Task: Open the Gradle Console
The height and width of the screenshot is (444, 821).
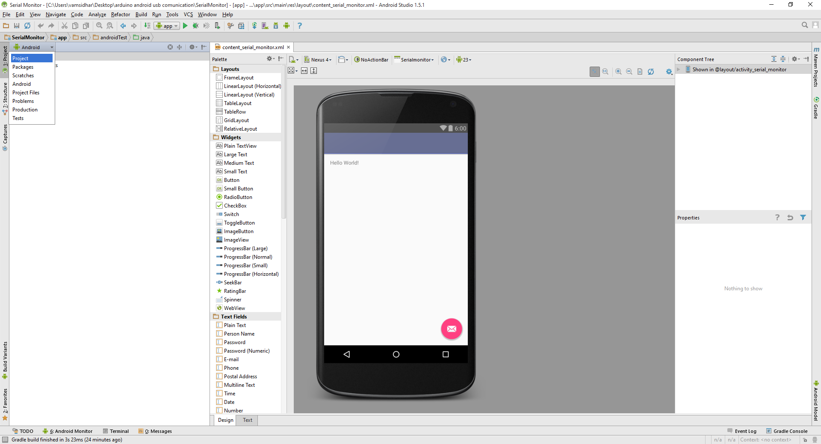Action: pos(786,431)
